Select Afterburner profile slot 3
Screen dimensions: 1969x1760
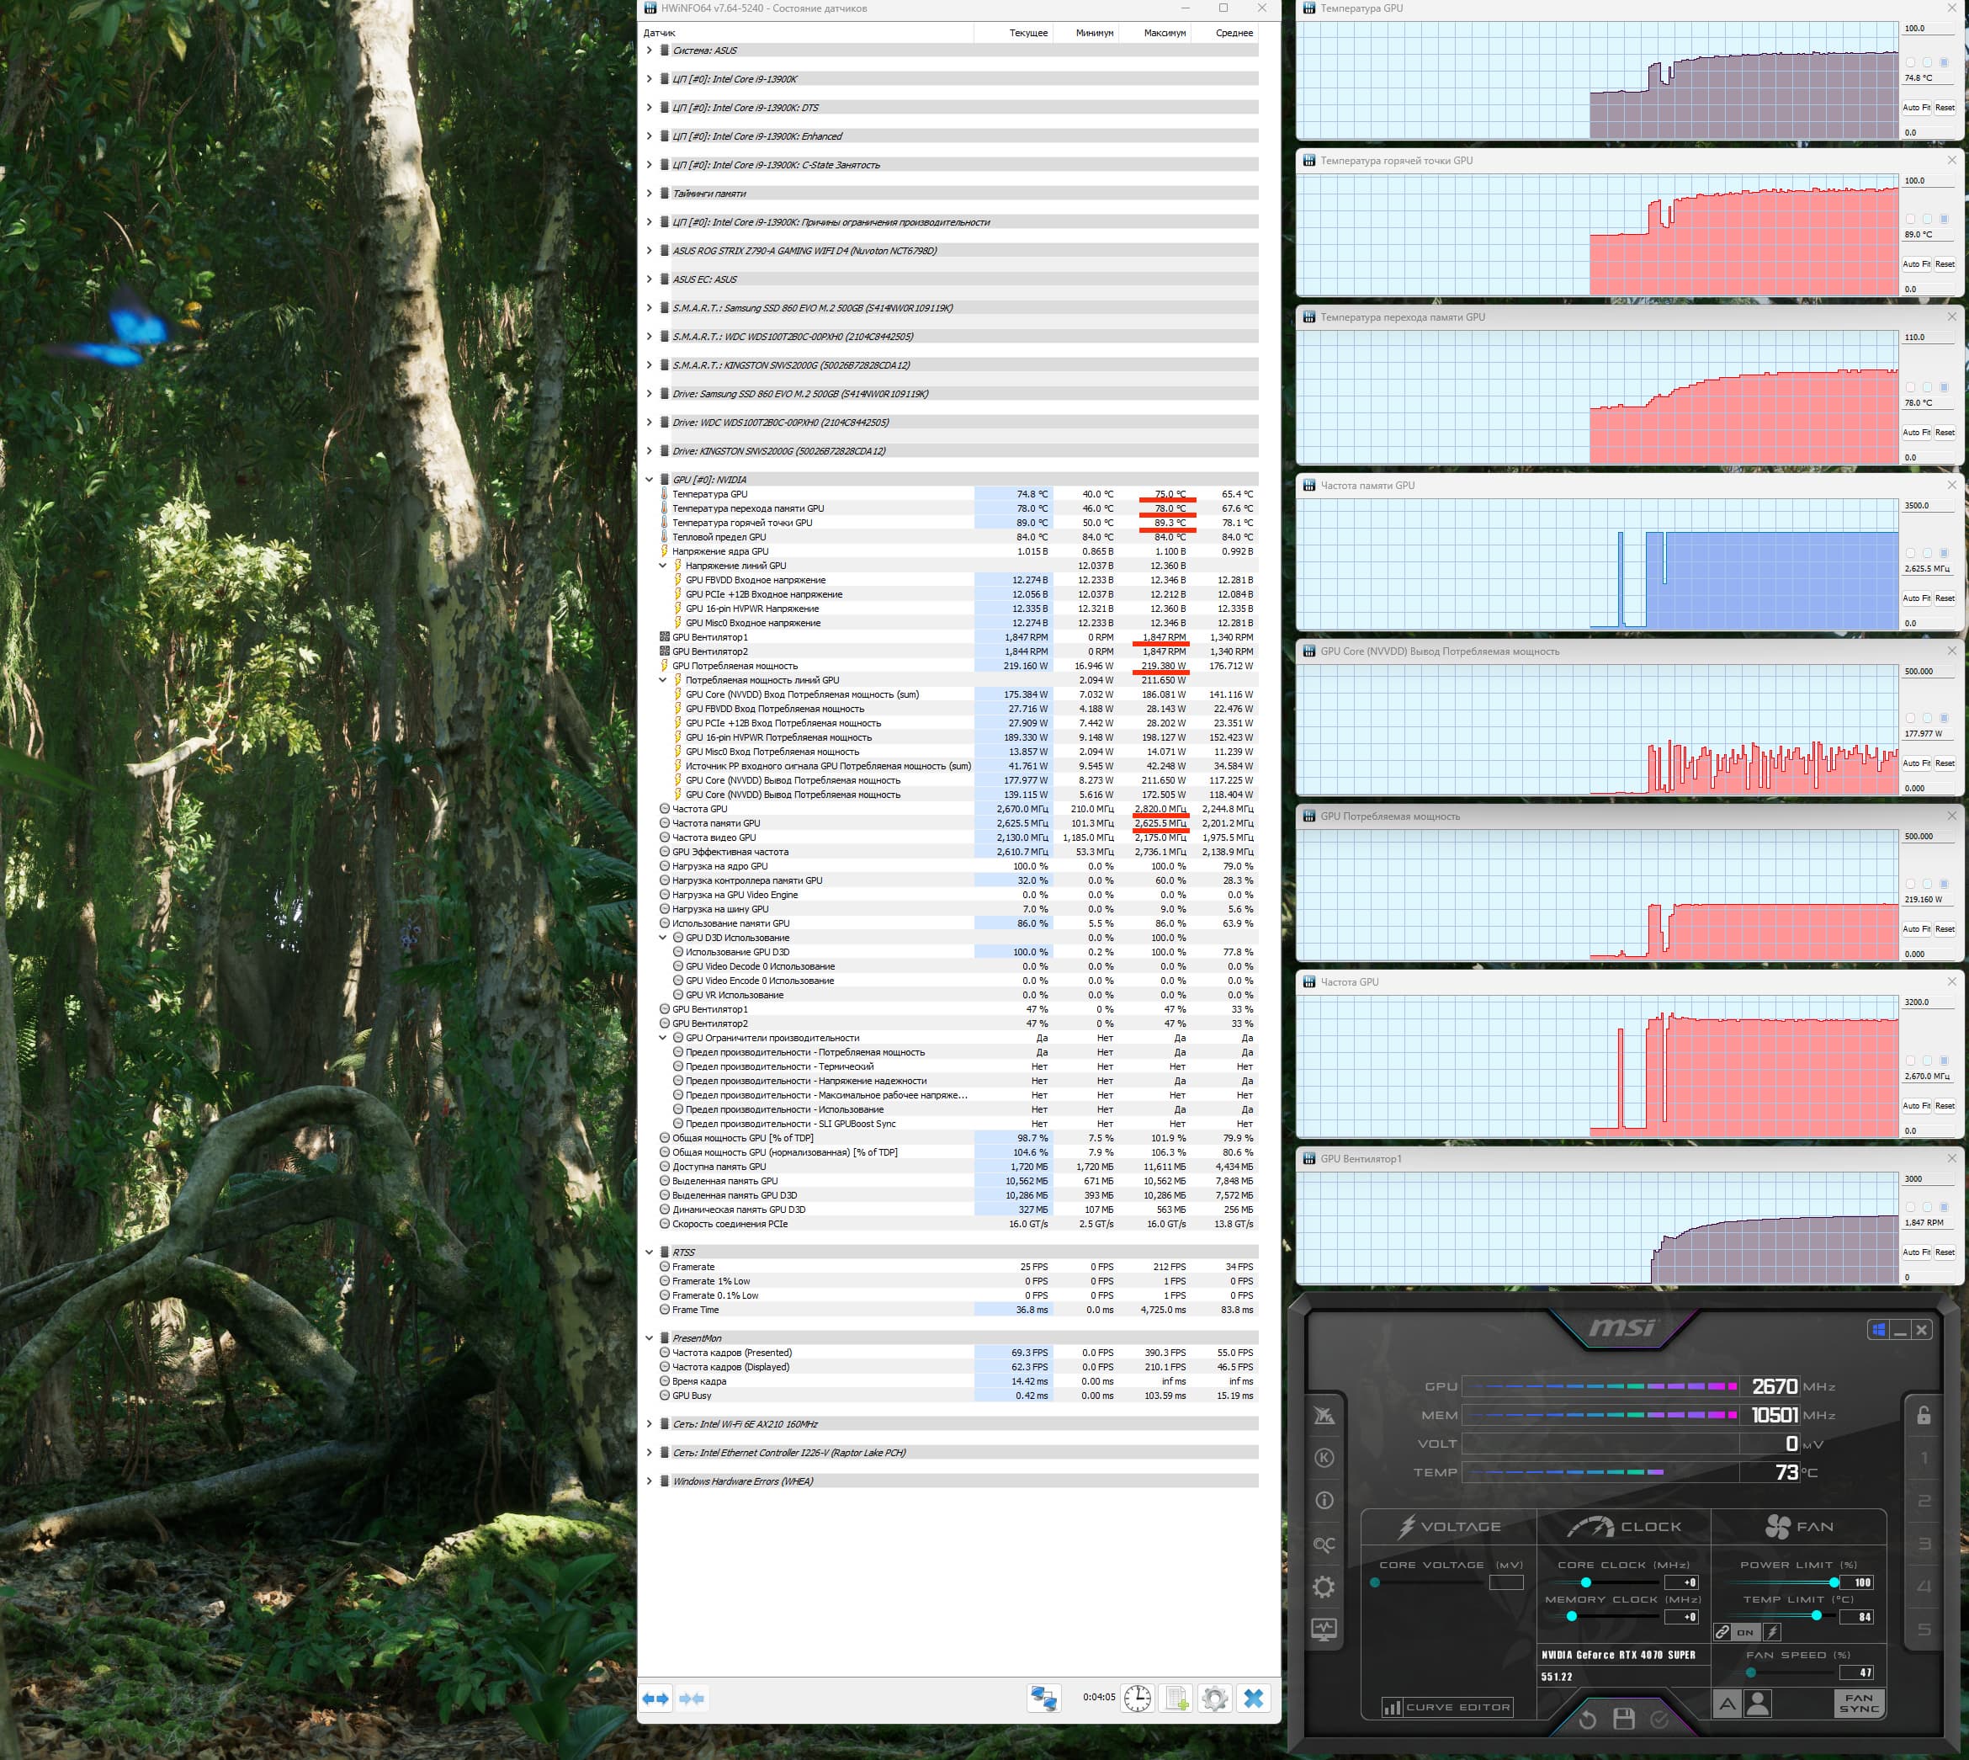(x=1924, y=1544)
